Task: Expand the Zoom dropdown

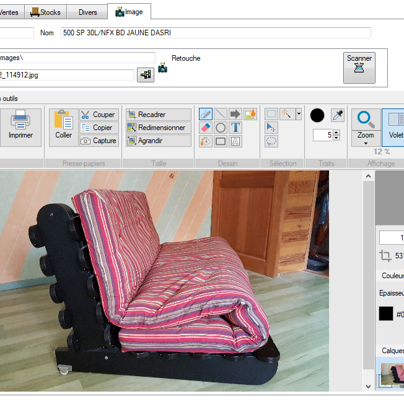Action: coord(366,143)
